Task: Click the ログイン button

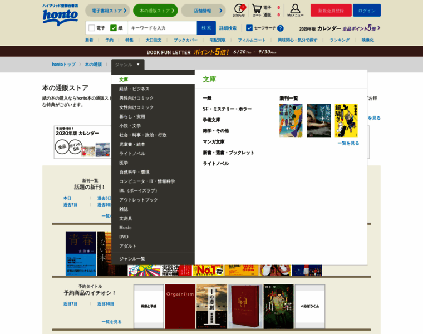Action: 367,11
